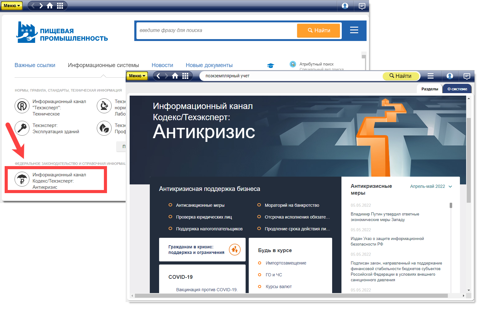
Task: Click the Атрибутный поиск round icon
Action: (293, 64)
